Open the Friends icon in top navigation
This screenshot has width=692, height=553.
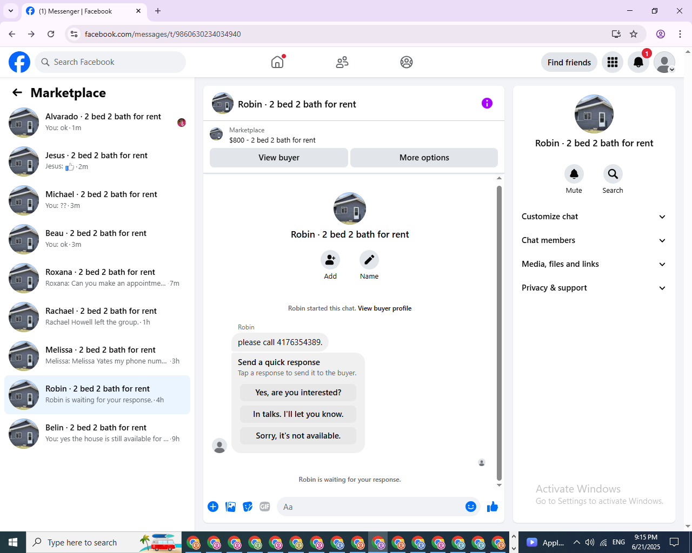(x=342, y=62)
